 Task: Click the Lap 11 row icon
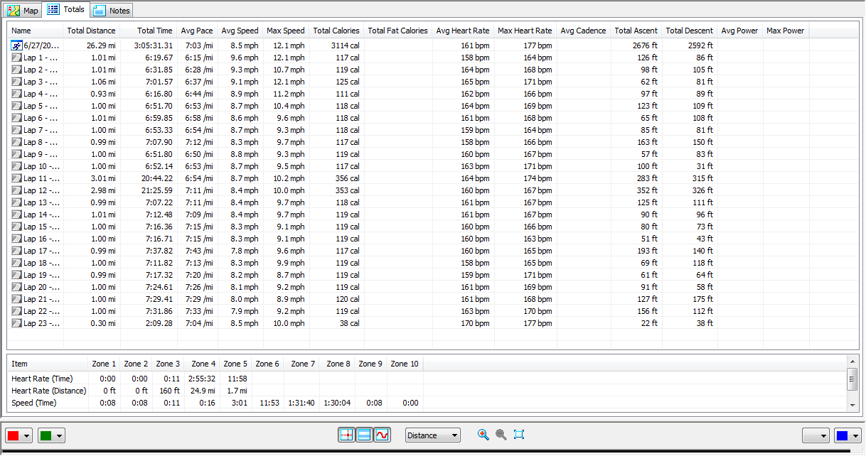16,178
